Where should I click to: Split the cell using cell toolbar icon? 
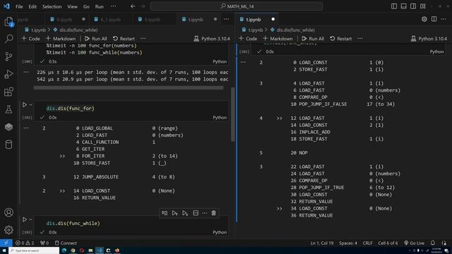pyautogui.click(x=196, y=213)
